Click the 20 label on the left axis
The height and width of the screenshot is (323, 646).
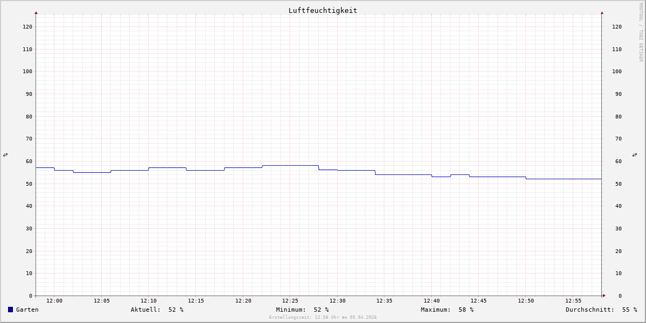pos(29,251)
